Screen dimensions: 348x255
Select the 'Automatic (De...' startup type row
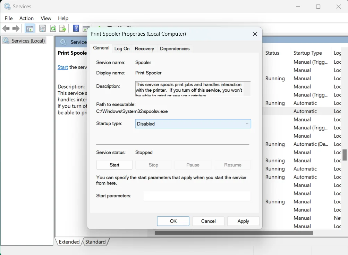[311, 144]
